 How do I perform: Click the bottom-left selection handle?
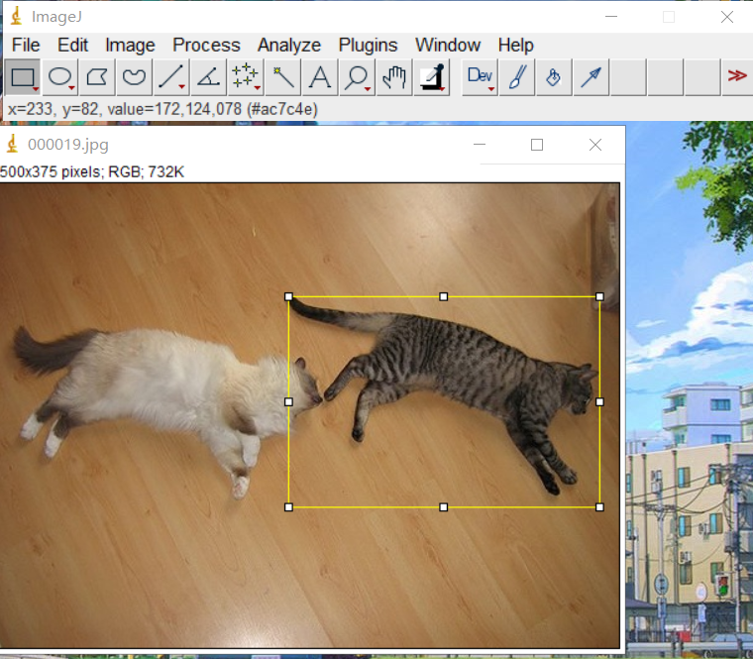288,507
